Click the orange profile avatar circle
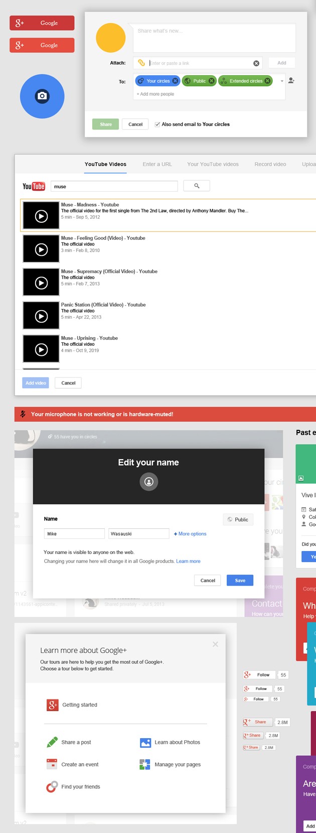 tap(111, 38)
